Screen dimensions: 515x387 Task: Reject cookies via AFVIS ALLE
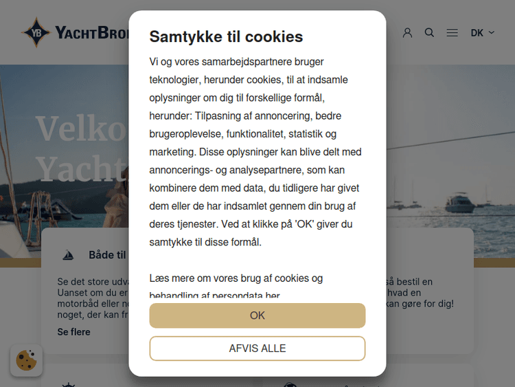257,349
